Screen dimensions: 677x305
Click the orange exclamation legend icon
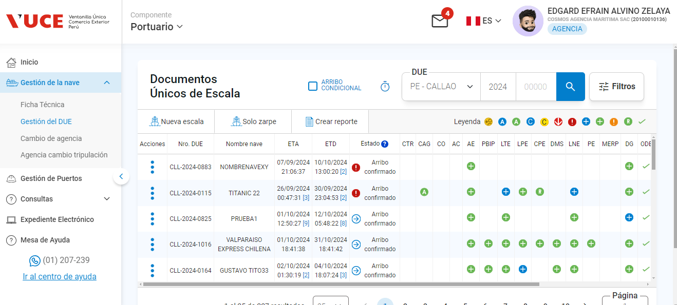[614, 122]
